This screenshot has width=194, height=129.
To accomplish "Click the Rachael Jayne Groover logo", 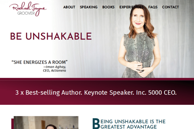I will point(28,9).
